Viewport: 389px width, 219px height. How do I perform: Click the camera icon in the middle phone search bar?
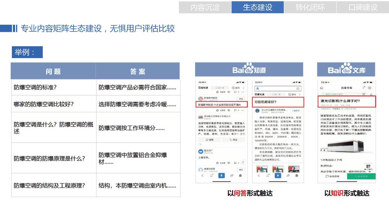pos(298,89)
